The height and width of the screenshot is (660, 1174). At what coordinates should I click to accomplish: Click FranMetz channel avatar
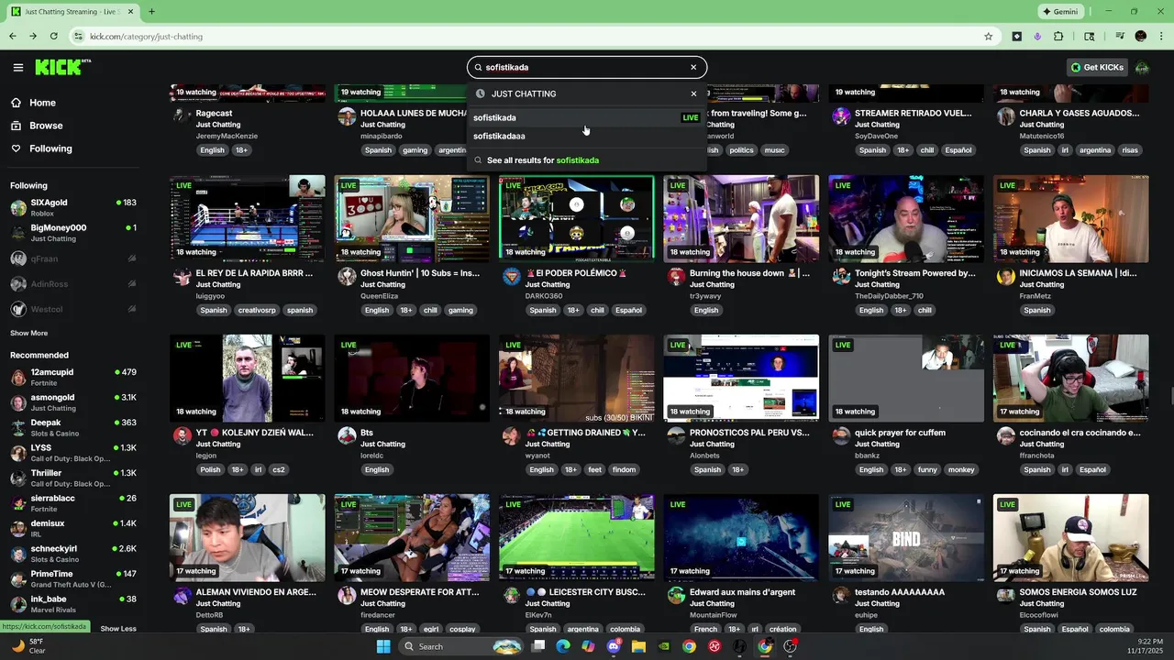1006,277
